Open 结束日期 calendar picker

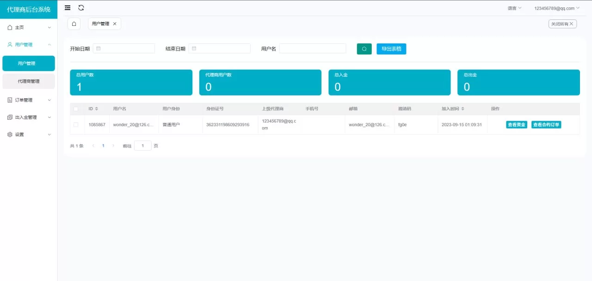[219, 49]
